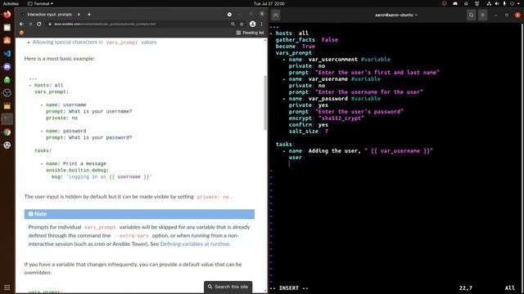Viewport: 524px width, 294px height.
Task: Click Activities in the top bar
Action: [11, 3]
